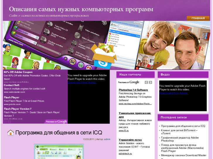Open the author admin link
This screenshot has width=213, height=159.
pyautogui.click(x=107, y=139)
